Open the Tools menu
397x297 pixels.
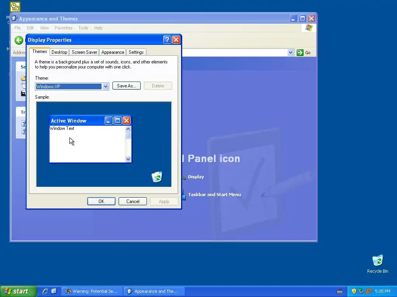click(x=83, y=28)
